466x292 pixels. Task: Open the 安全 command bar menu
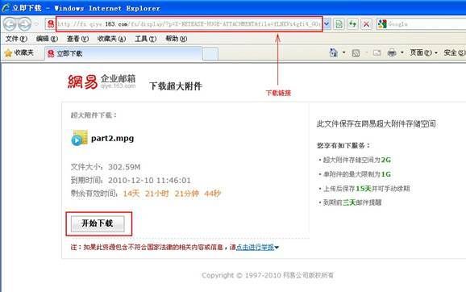pyautogui.click(x=455, y=53)
